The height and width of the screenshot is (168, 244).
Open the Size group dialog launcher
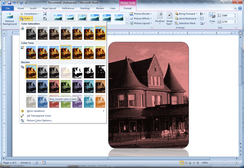(236, 28)
